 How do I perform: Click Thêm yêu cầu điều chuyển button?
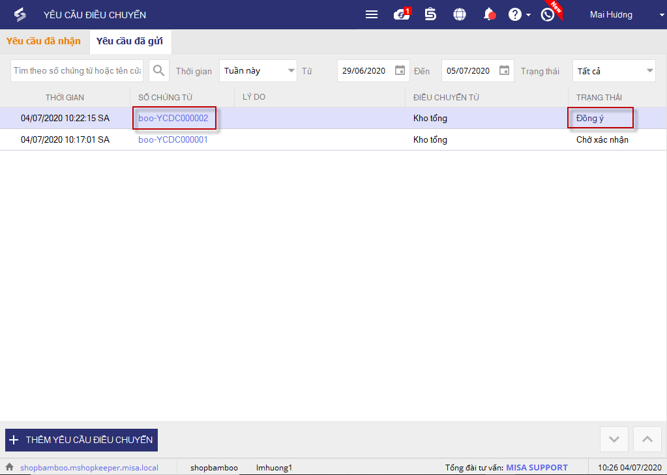point(82,440)
